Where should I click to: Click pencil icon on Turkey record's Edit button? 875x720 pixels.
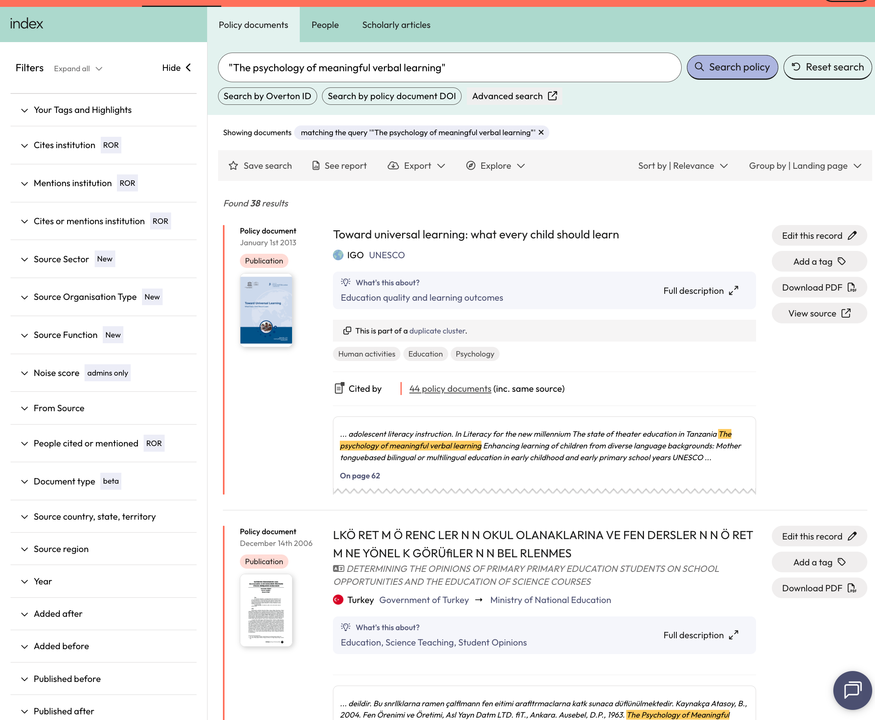tap(852, 536)
